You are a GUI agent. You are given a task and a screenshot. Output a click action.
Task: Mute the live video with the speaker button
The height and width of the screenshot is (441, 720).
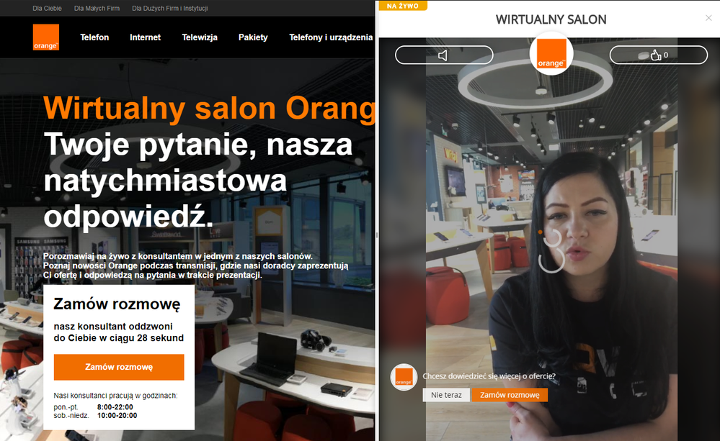[x=444, y=55]
